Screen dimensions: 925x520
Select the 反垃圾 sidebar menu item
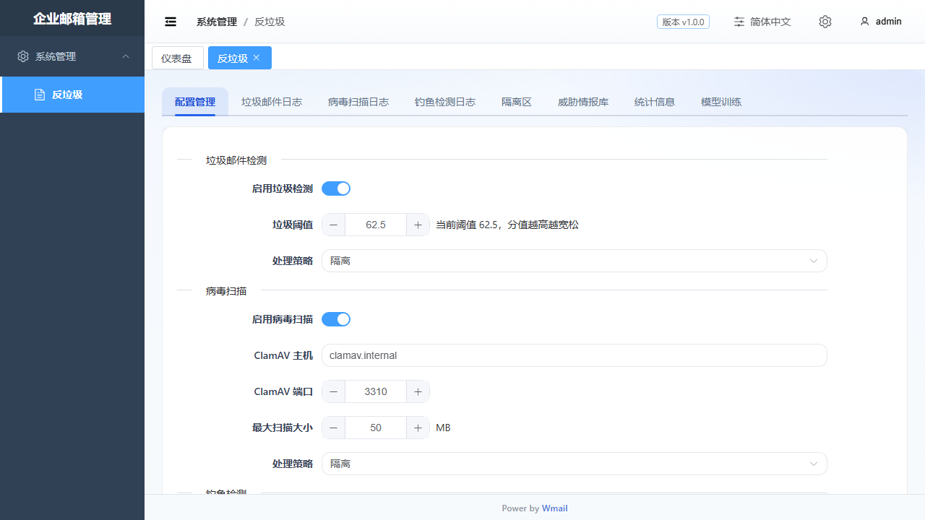72,95
